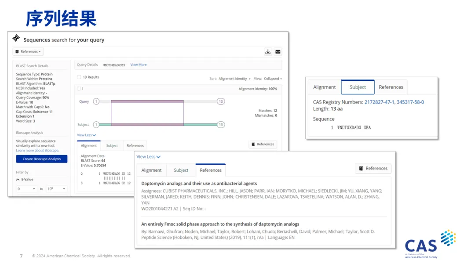
Task: Collapse result with small View Less link
Action: tap(86, 135)
